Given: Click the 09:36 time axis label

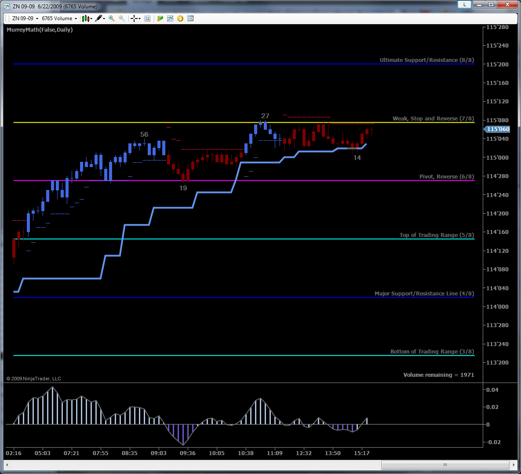Looking at the screenshot, I should click(x=188, y=453).
